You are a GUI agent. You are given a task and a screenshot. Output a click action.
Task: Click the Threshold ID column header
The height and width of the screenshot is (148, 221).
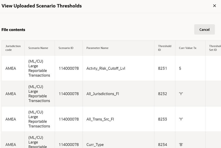[165, 48]
